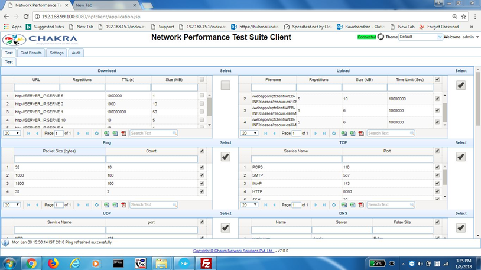Export the Upload table to PDF

coord(361,133)
